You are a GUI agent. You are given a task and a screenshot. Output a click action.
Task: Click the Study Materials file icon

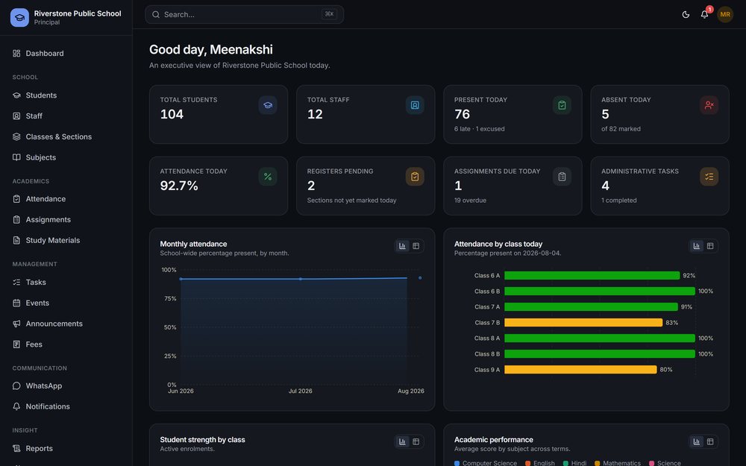tap(16, 240)
